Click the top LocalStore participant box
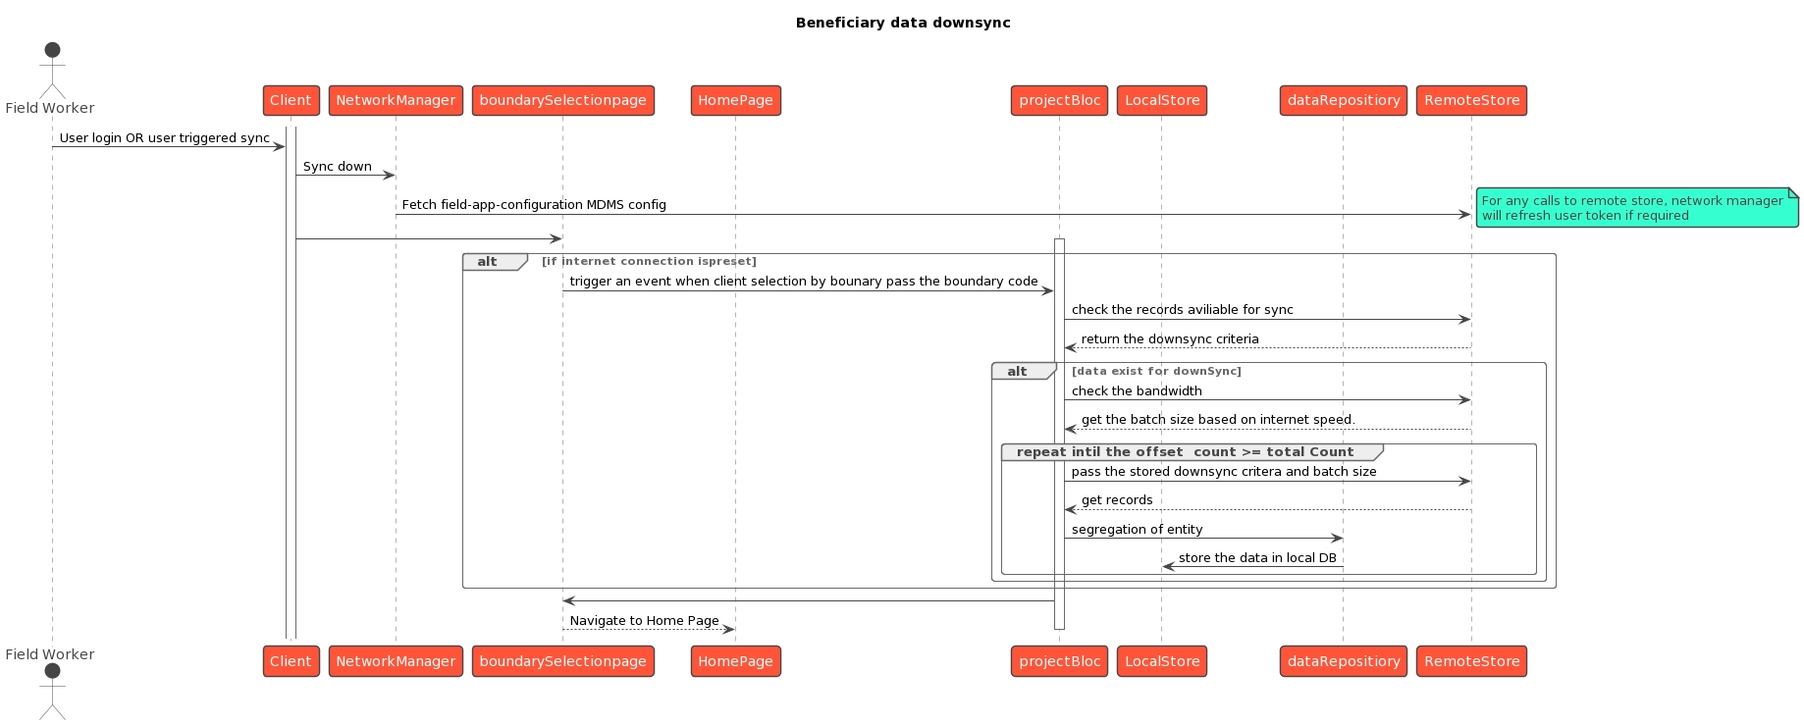 click(x=1161, y=100)
